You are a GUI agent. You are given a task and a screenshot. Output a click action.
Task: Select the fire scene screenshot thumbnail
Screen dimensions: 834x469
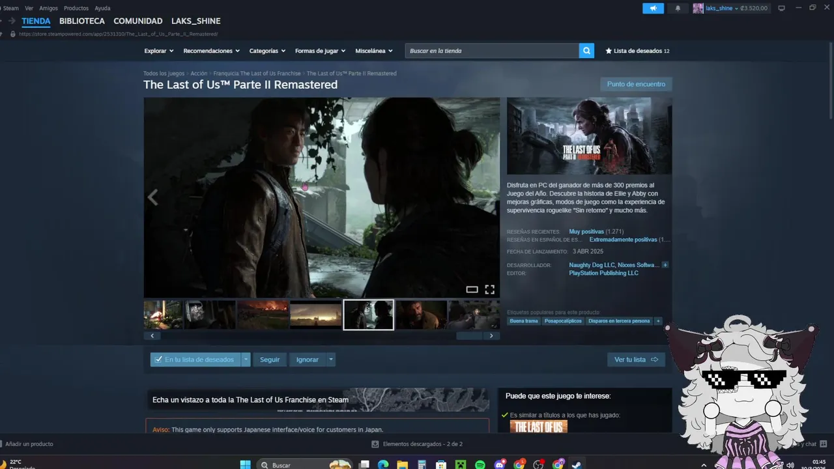(263, 315)
